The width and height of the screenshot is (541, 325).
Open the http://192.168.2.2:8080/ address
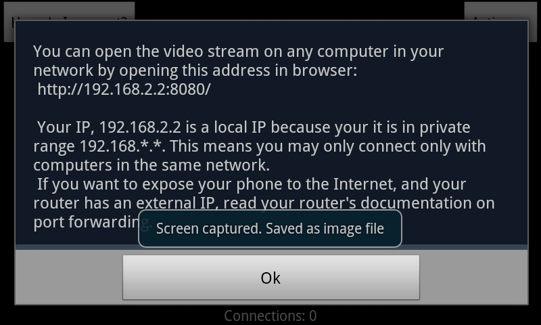click(x=124, y=89)
